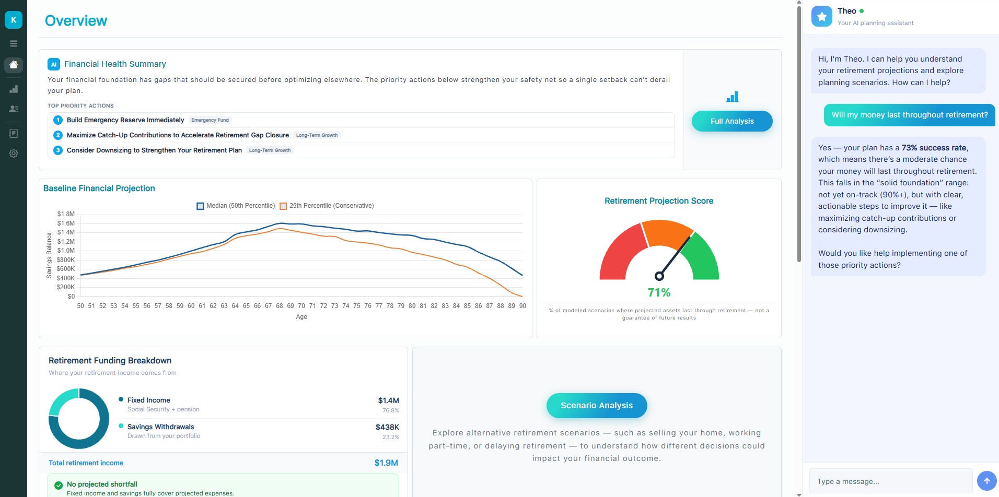Open the bar chart analytics sidebar icon
This screenshot has width=999, height=497.
point(14,89)
